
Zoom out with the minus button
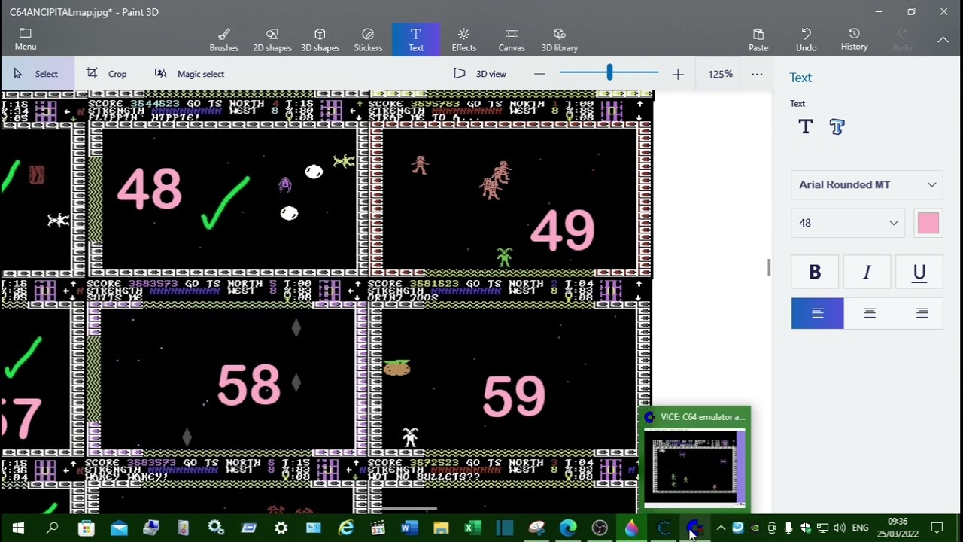pyautogui.click(x=539, y=74)
